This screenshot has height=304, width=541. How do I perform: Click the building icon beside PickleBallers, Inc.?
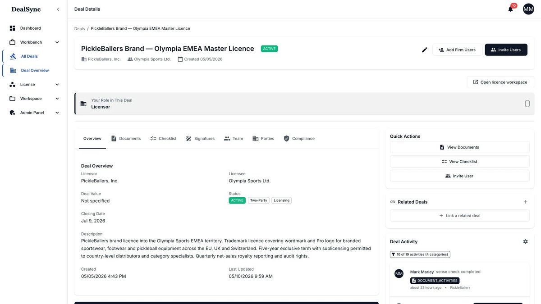(84, 59)
